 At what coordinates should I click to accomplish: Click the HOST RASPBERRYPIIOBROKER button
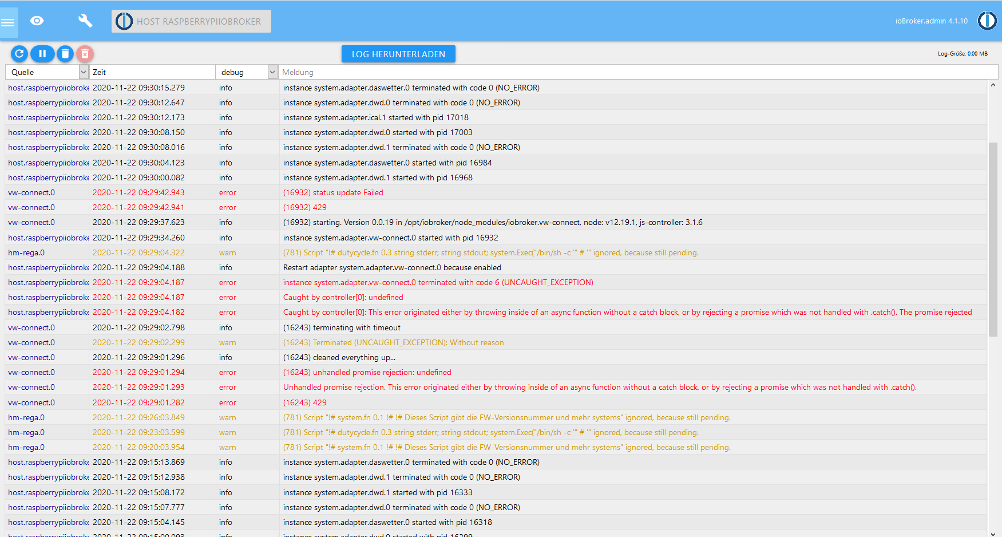[x=191, y=21]
